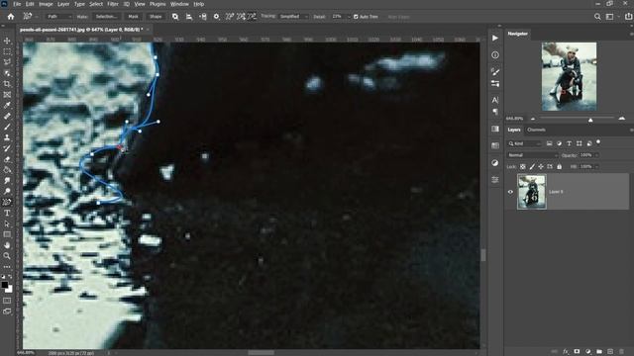634x356 pixels.
Task: Select the Smudge tool
Action: (7, 181)
